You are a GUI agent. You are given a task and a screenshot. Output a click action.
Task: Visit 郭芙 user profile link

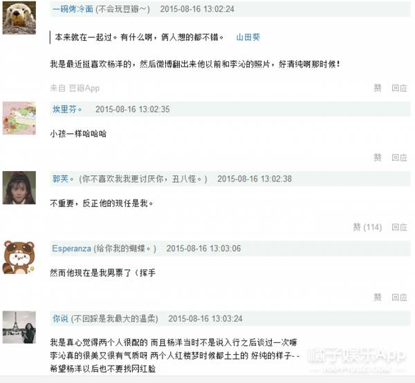62,179
